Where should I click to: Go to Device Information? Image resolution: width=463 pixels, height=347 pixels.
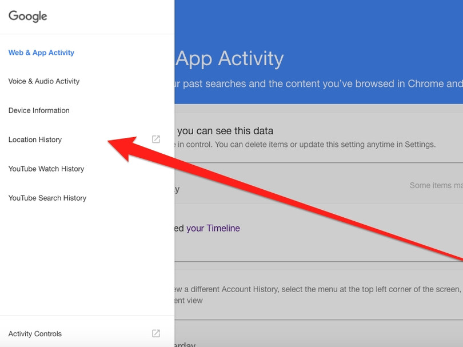pos(39,110)
